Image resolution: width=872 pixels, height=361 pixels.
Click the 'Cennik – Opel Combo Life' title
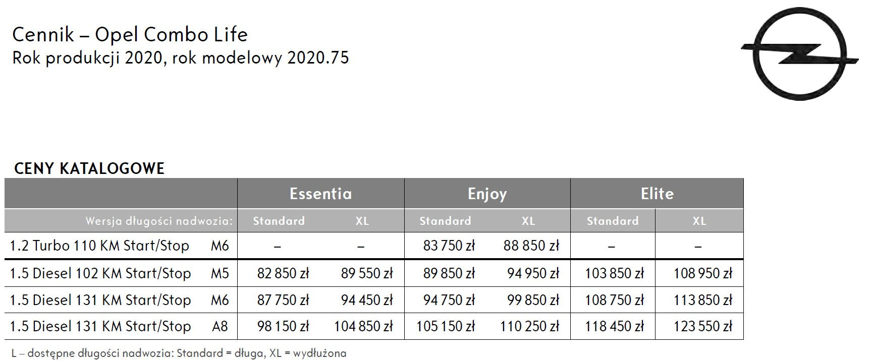pyautogui.click(x=130, y=35)
